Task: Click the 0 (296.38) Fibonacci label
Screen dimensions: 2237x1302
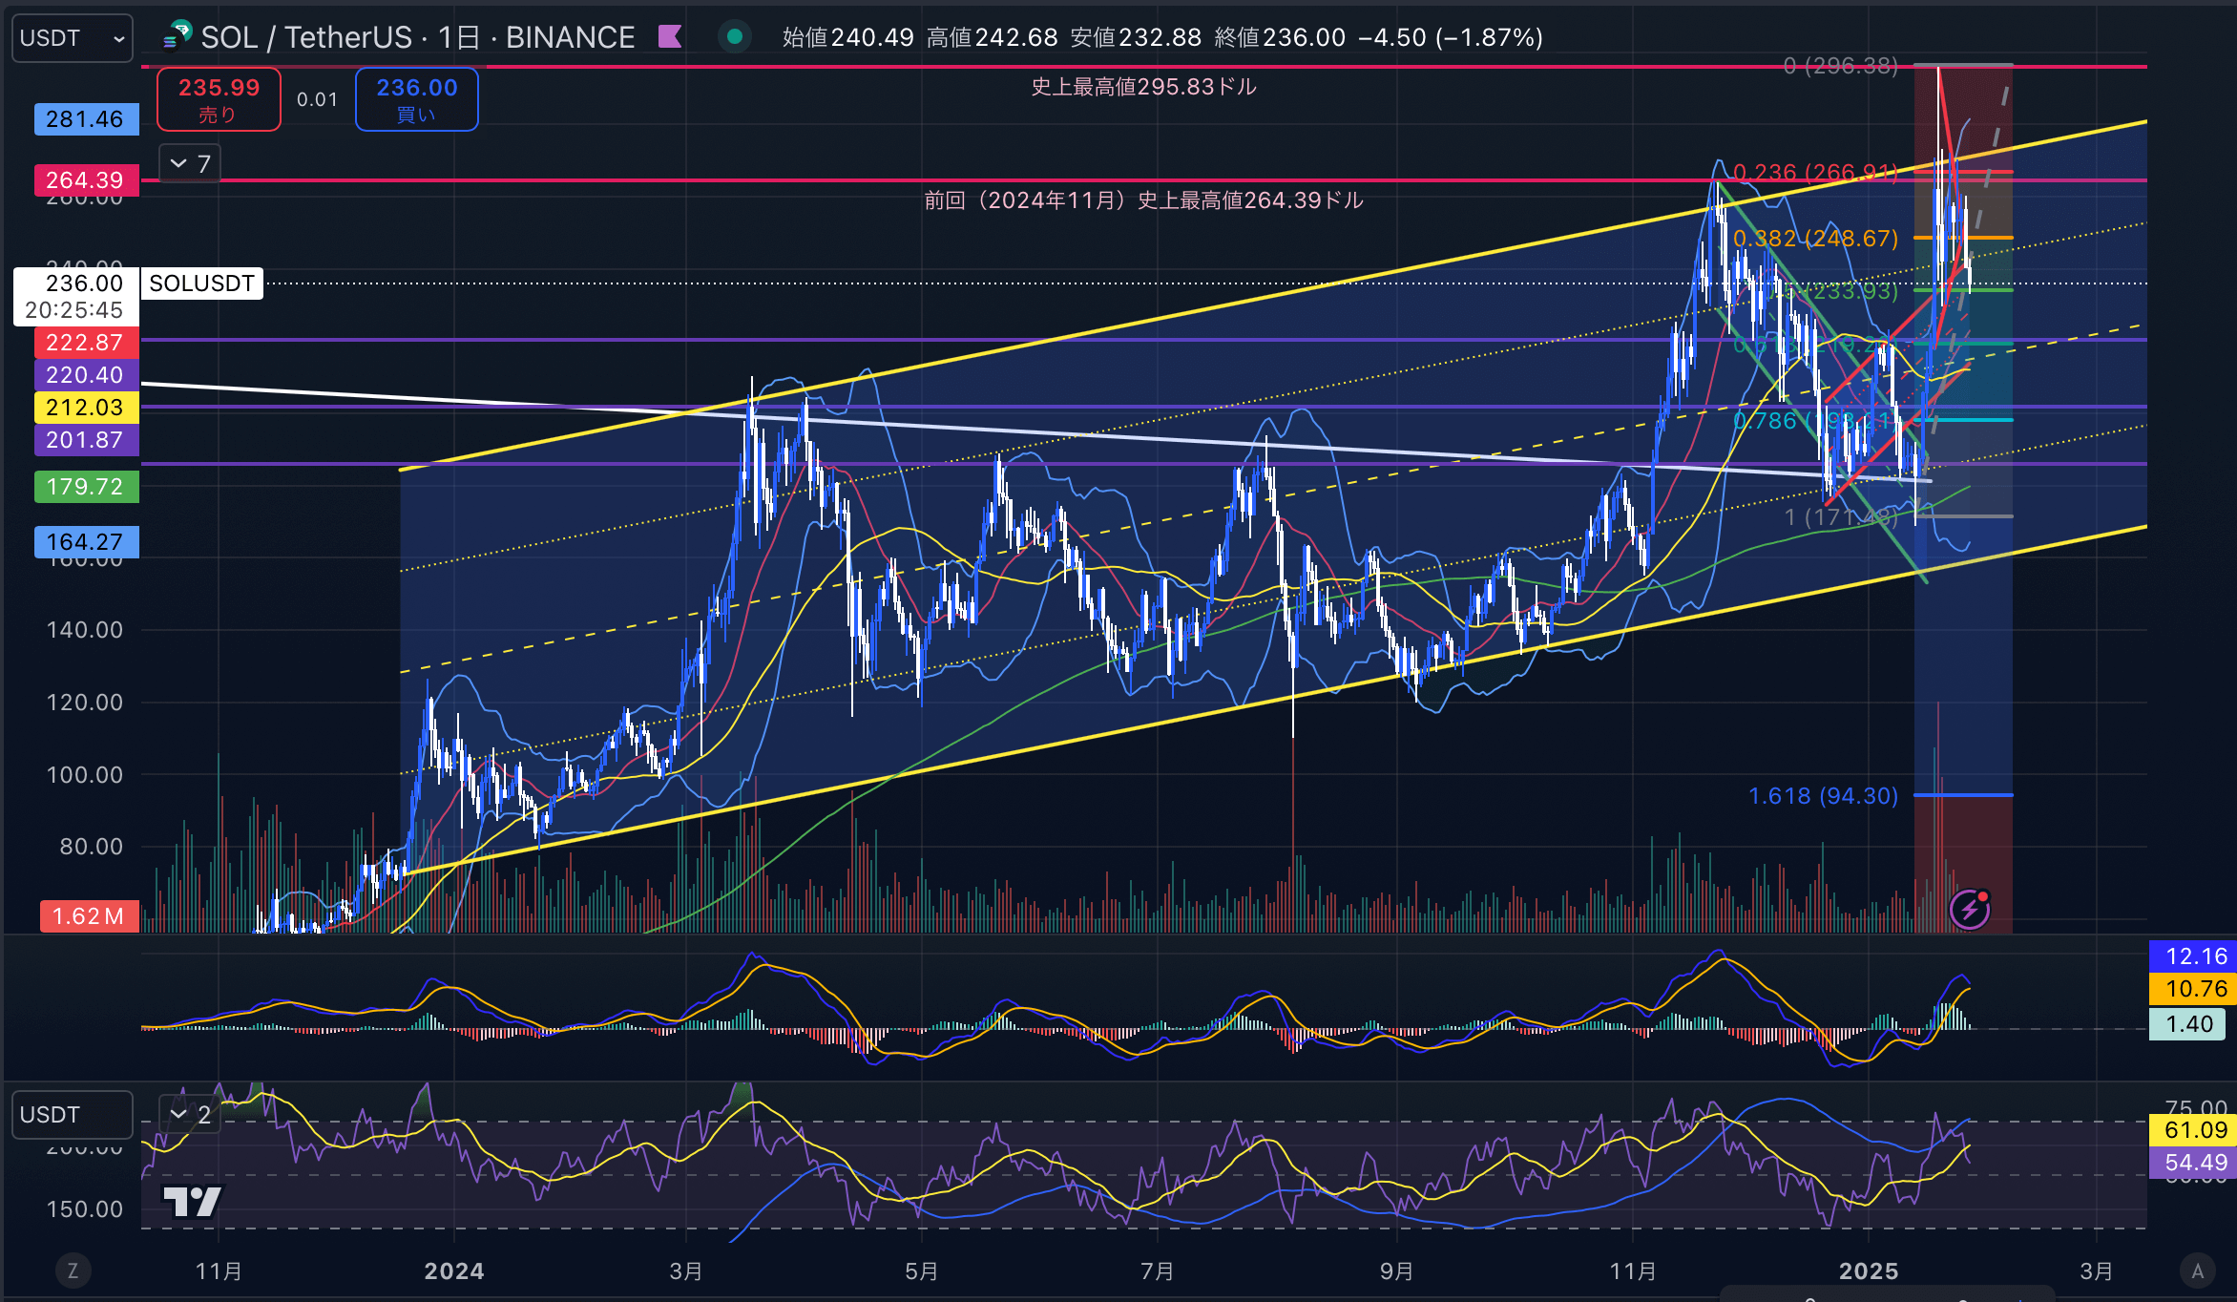Action: click(x=1841, y=66)
